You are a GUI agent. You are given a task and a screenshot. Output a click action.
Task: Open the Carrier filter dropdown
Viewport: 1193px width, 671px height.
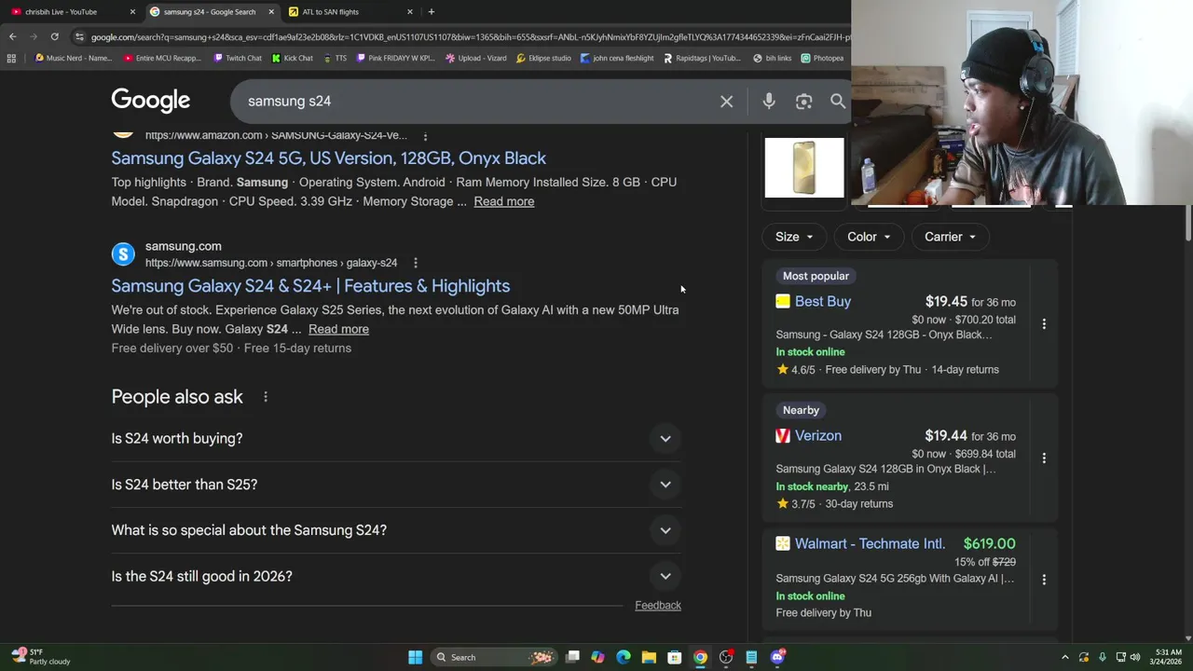[x=950, y=237]
